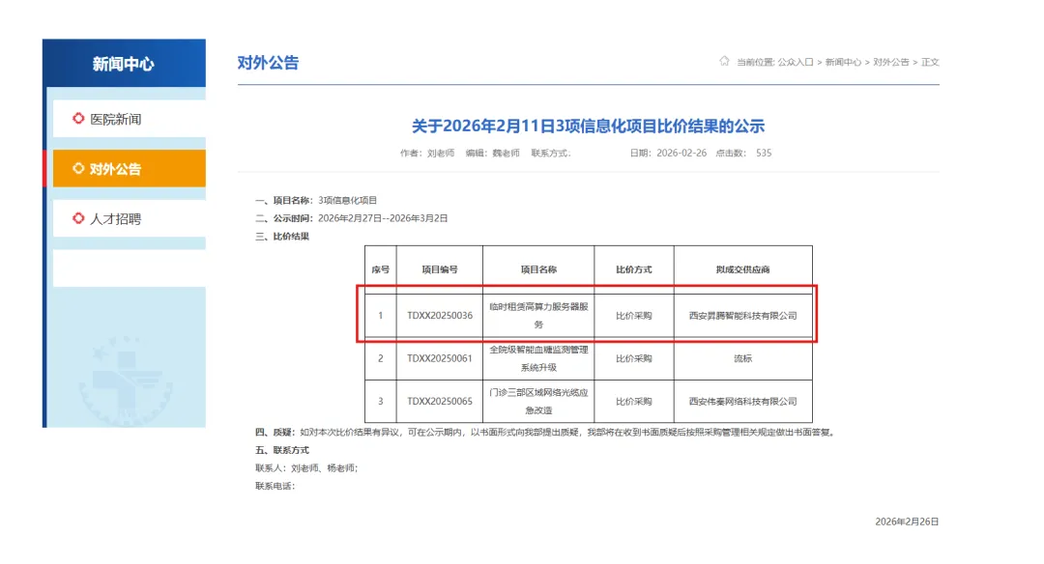The height and width of the screenshot is (564, 1044).
Task: Click project number TDXX20250061
Action: click(440, 358)
